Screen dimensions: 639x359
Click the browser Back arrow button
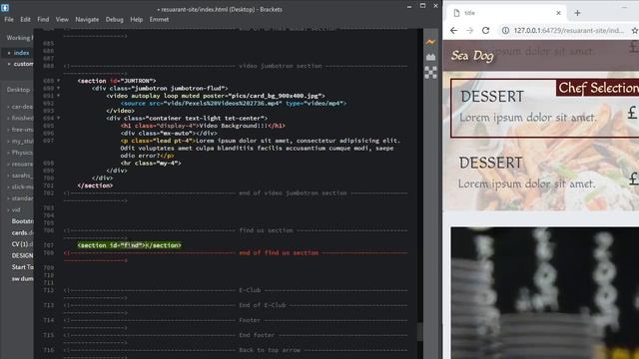pyautogui.click(x=453, y=31)
